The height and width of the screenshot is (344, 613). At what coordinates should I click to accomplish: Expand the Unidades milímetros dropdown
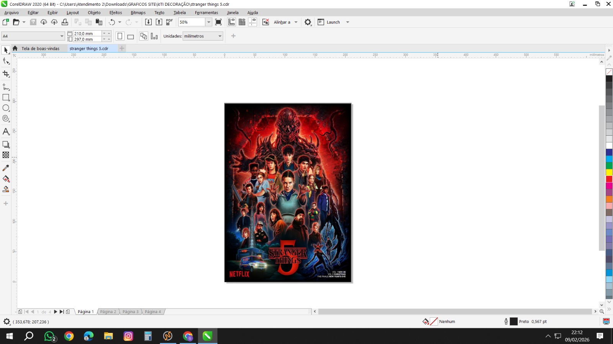point(220,36)
